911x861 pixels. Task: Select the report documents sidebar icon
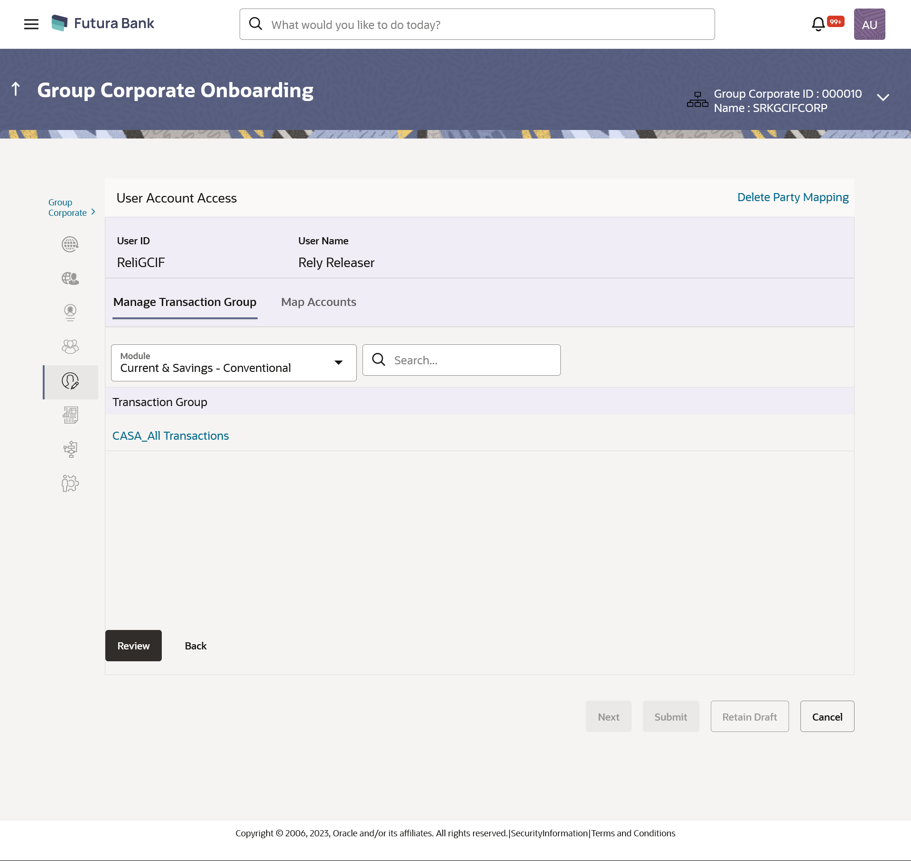70,415
